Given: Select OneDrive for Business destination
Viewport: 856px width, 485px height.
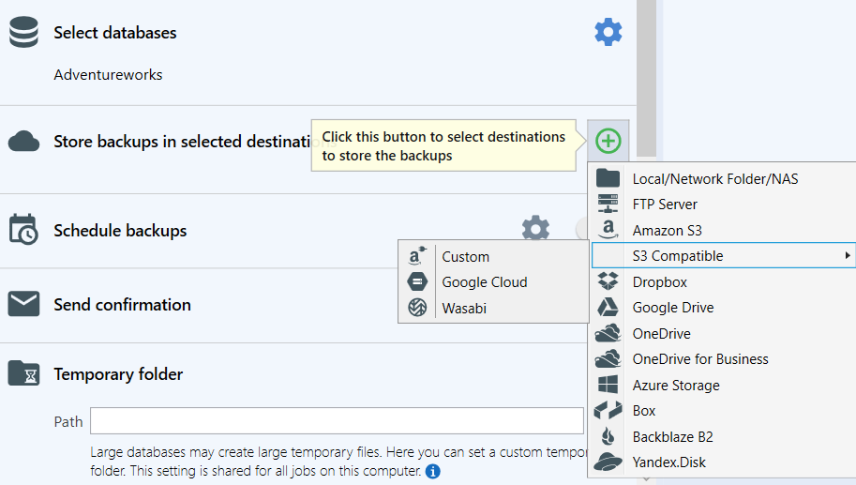Looking at the screenshot, I should [699, 358].
